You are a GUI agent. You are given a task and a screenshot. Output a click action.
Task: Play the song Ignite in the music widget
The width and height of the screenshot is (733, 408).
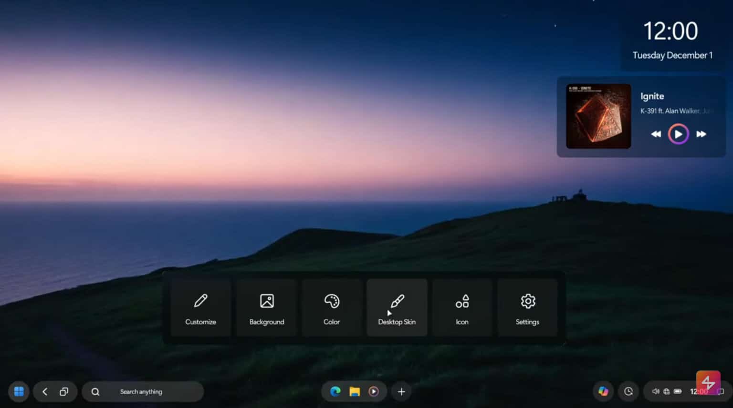click(x=678, y=134)
